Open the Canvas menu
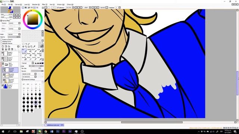239x134 pixels. click(18, 4)
